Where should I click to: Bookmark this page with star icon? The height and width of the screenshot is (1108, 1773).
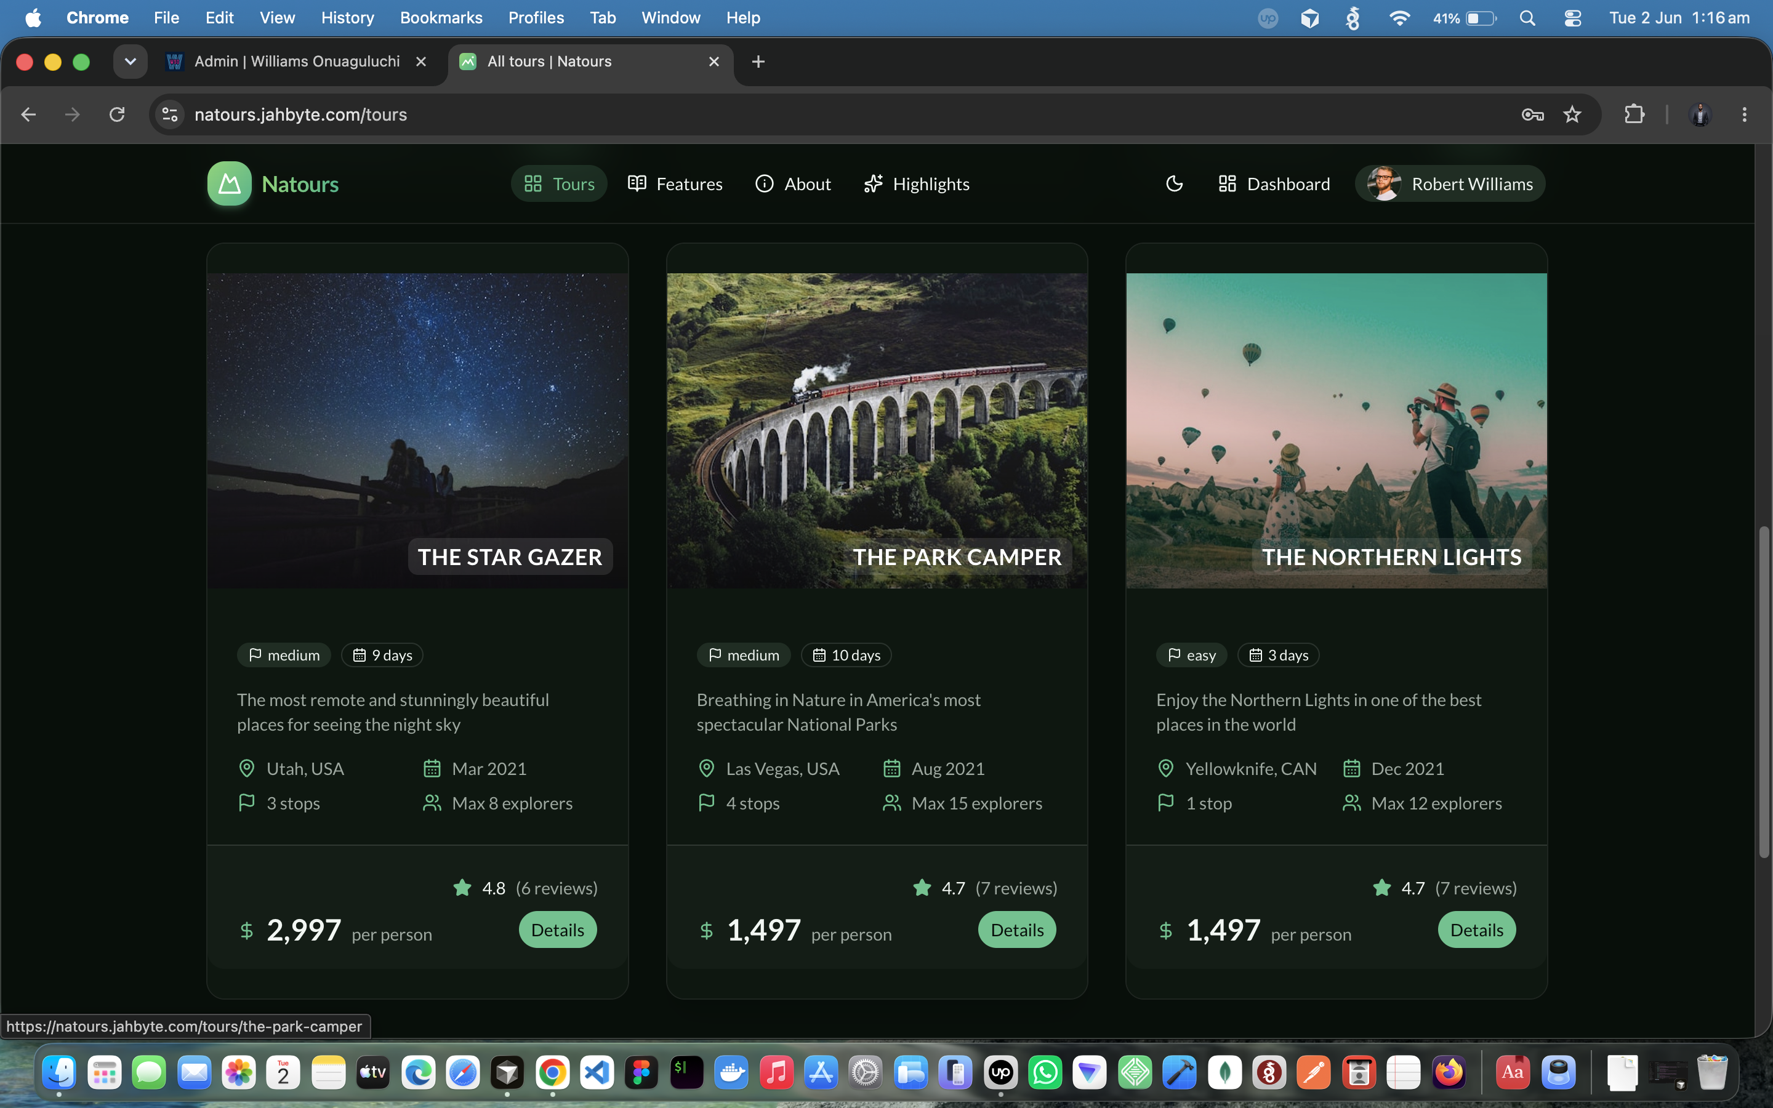point(1572,114)
